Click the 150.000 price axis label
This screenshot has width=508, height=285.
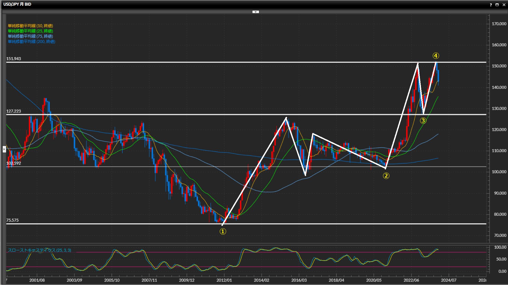499,66
